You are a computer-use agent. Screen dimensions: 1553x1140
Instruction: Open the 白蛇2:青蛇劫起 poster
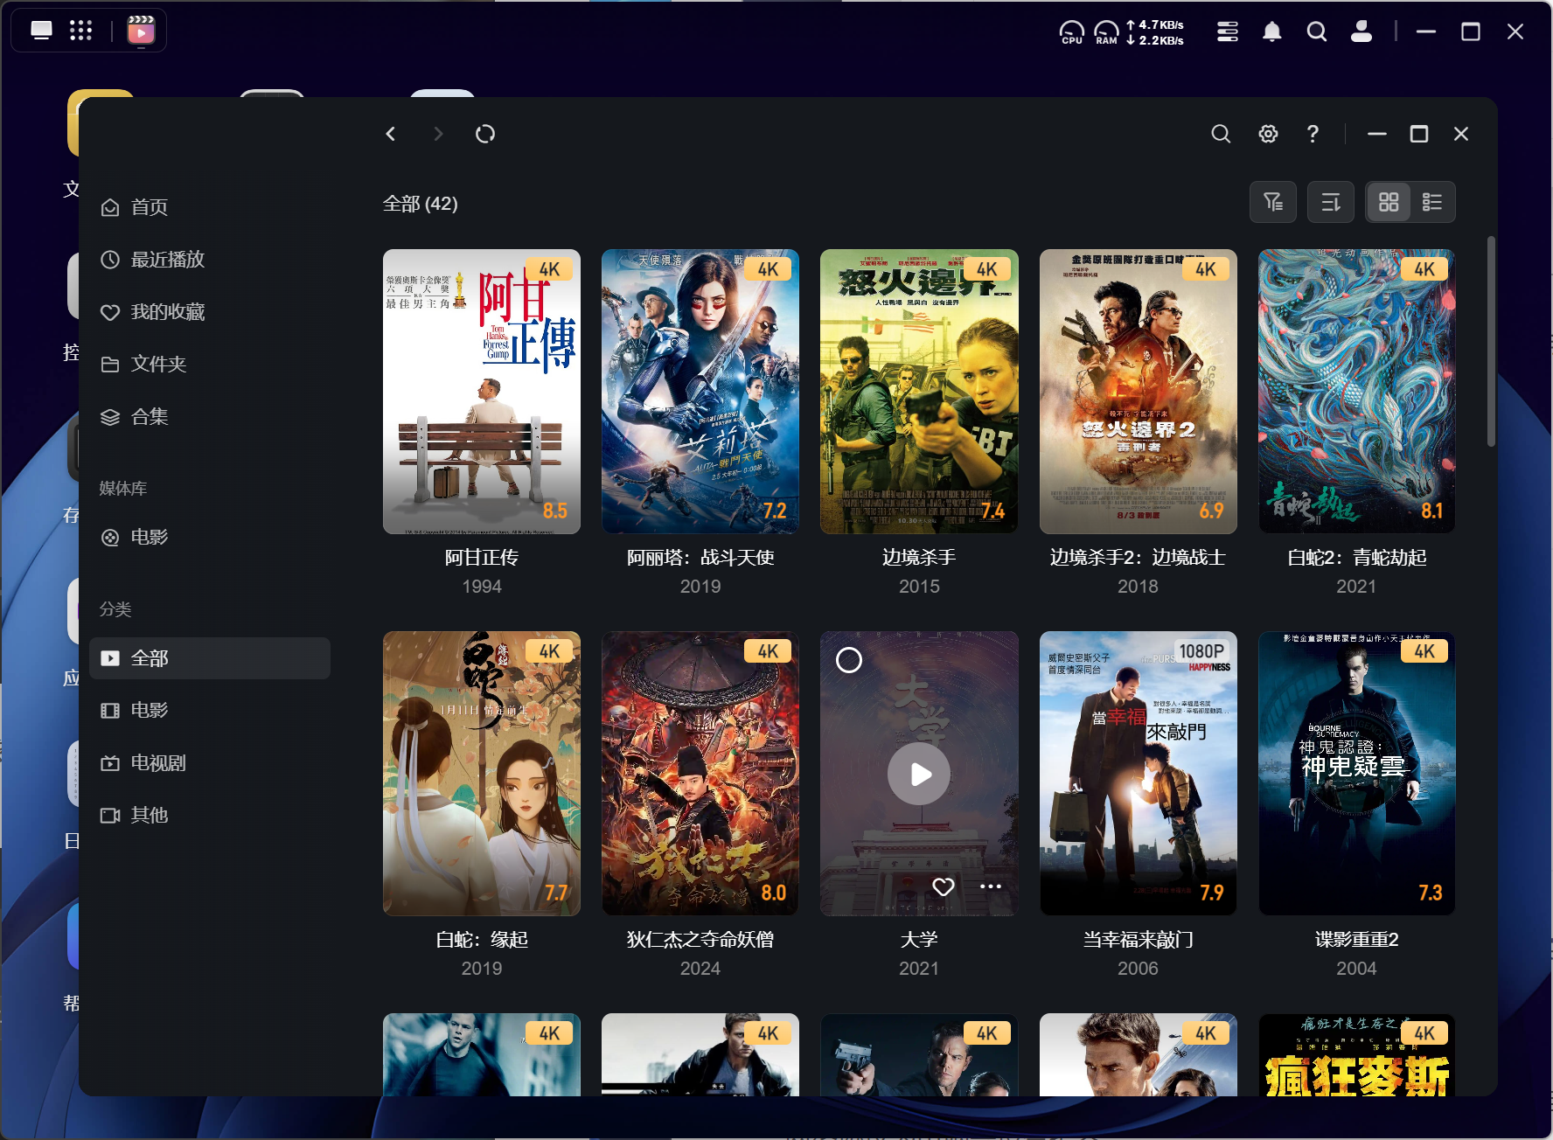pyautogui.click(x=1356, y=392)
